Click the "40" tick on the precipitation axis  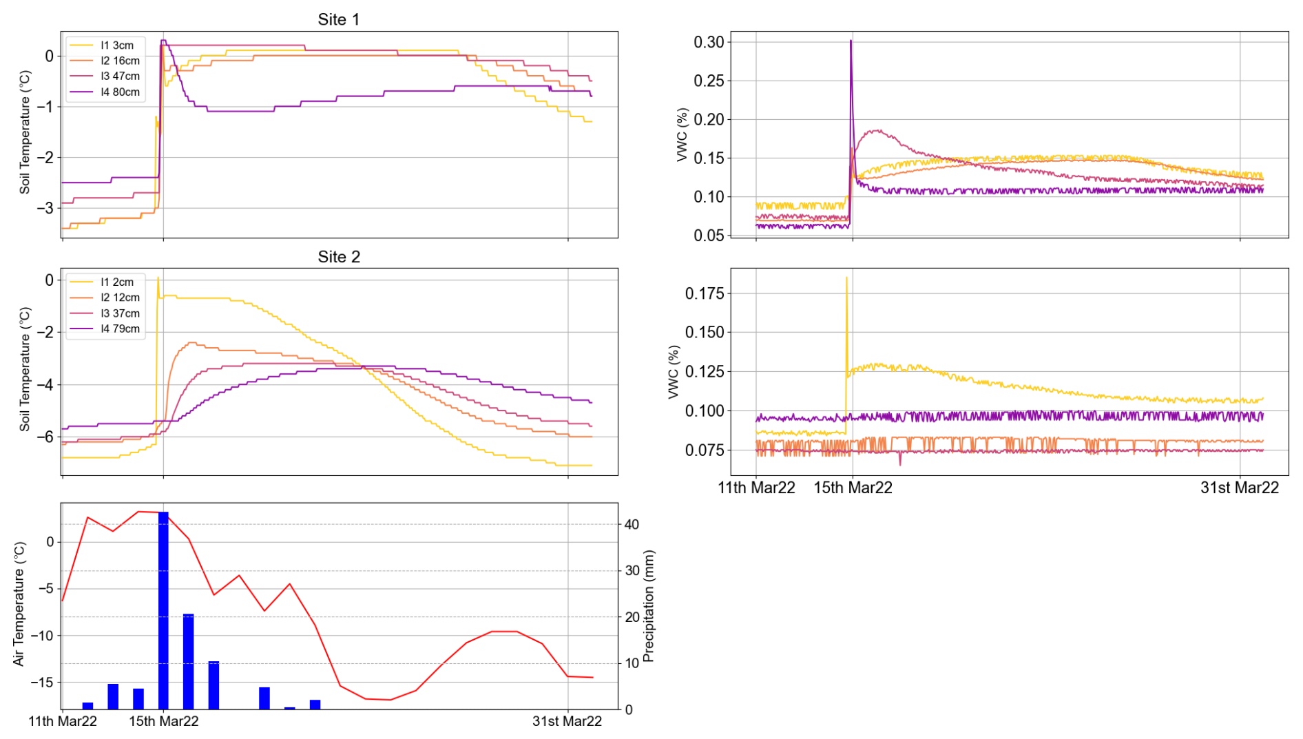point(632,525)
